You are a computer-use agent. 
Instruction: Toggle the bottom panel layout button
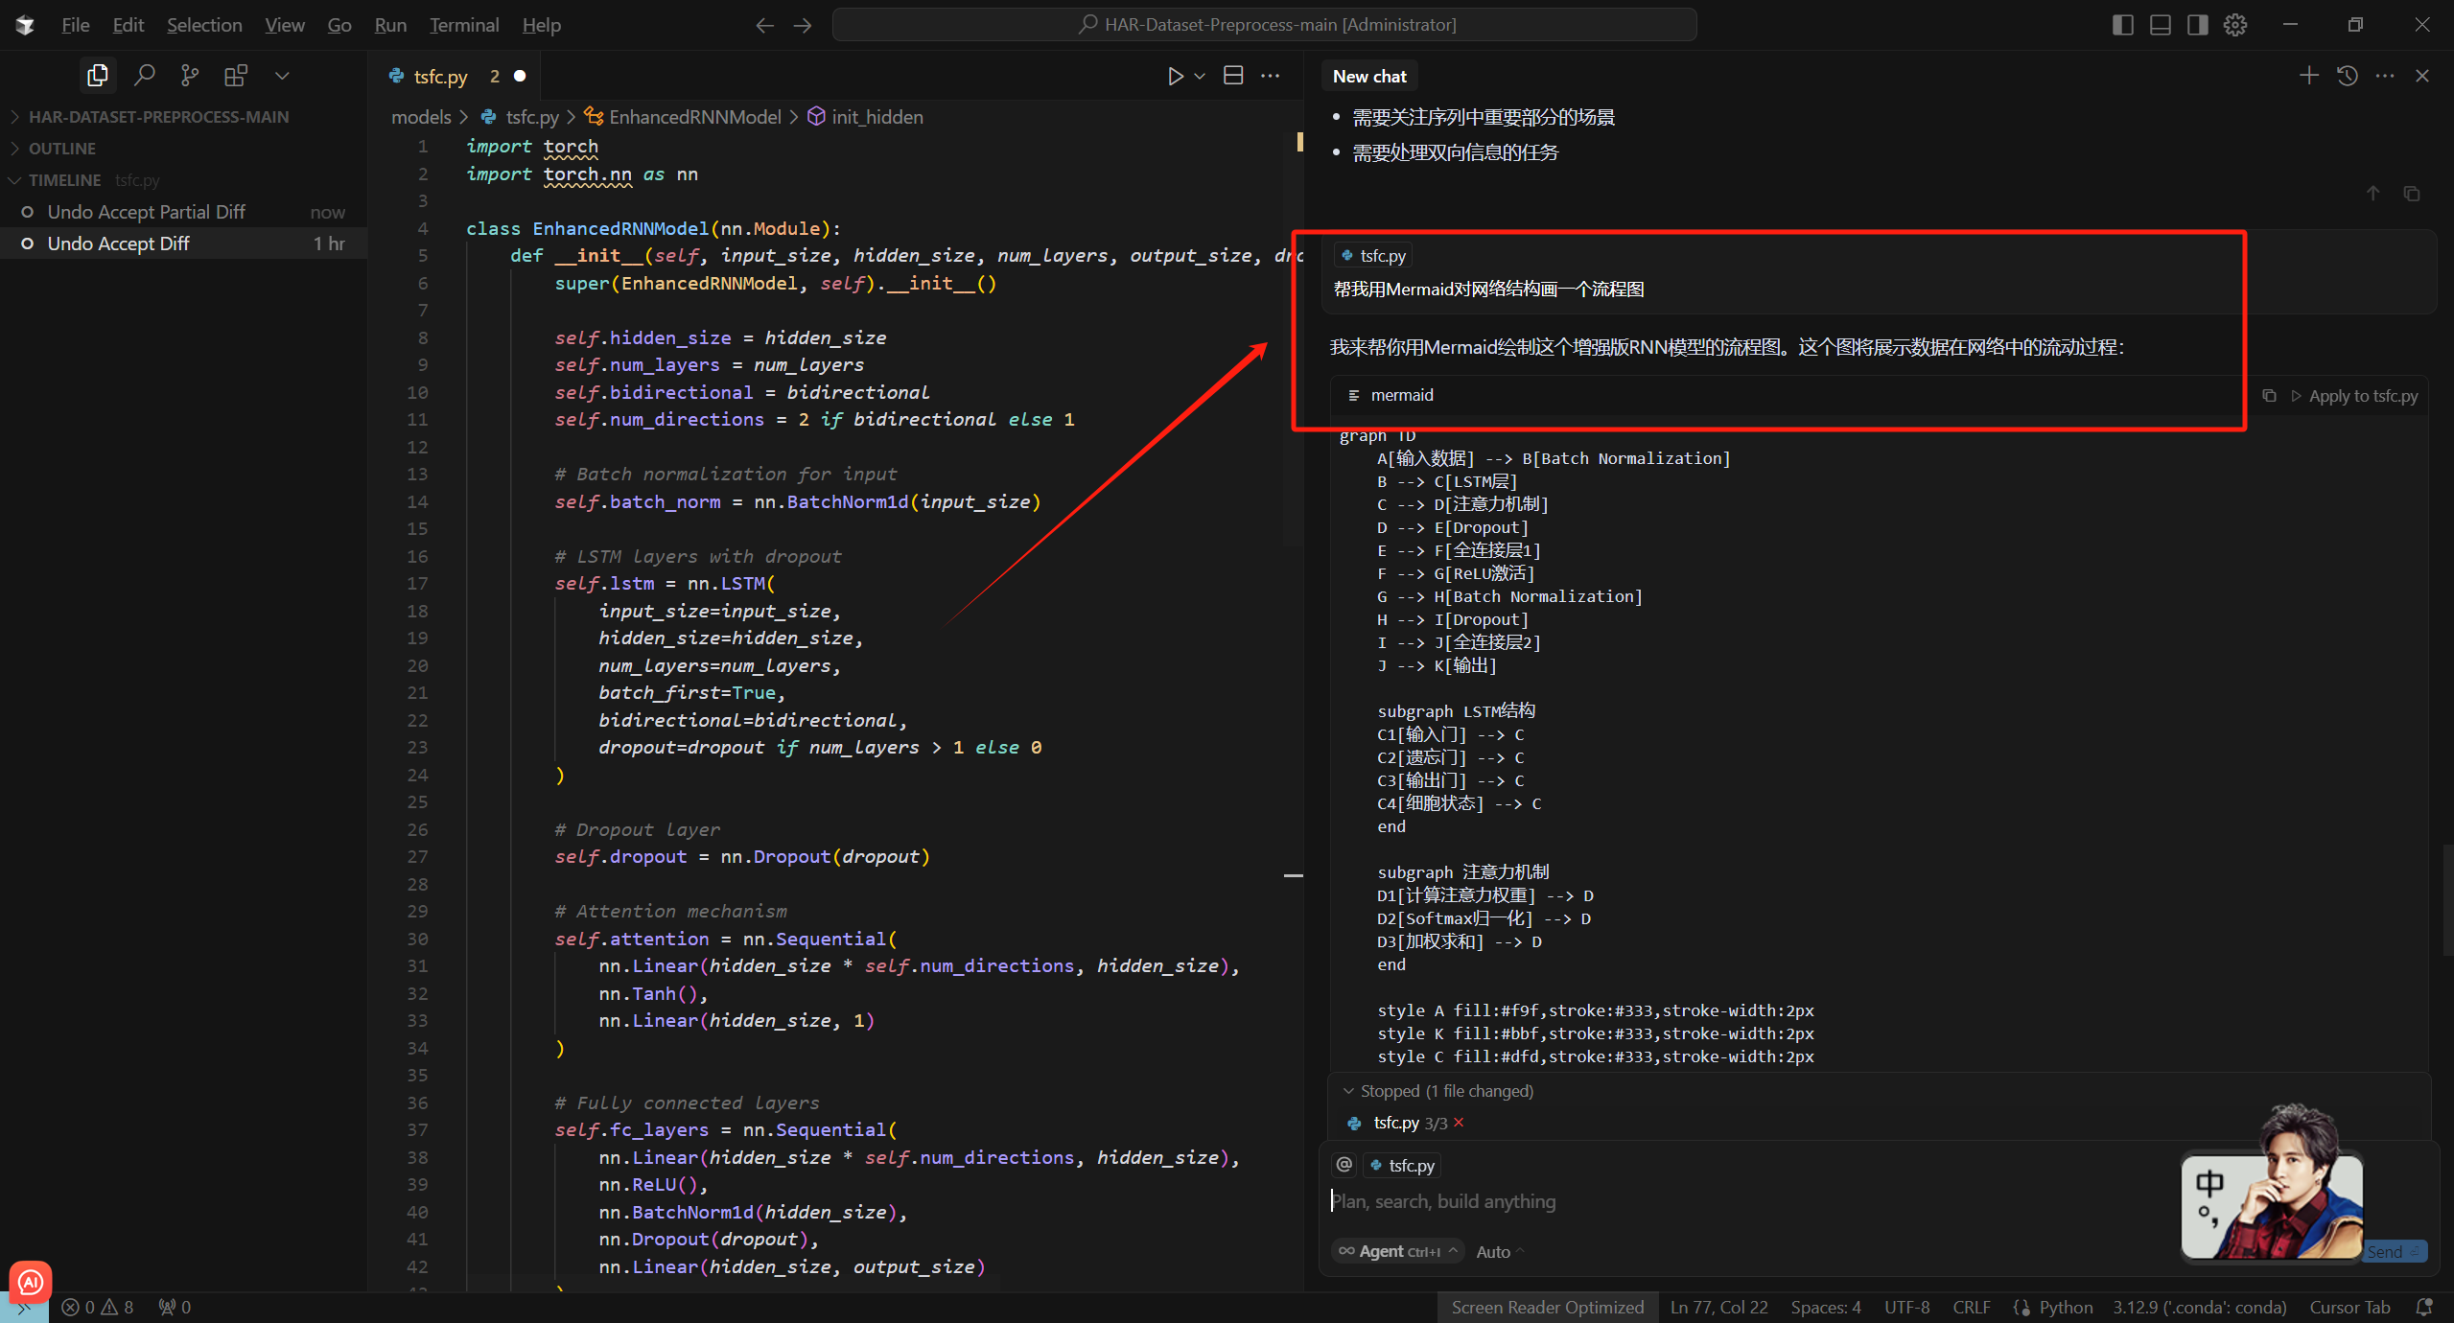(x=2160, y=25)
